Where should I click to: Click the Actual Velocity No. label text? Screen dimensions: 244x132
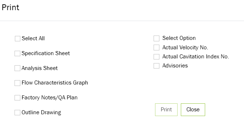[185, 48]
